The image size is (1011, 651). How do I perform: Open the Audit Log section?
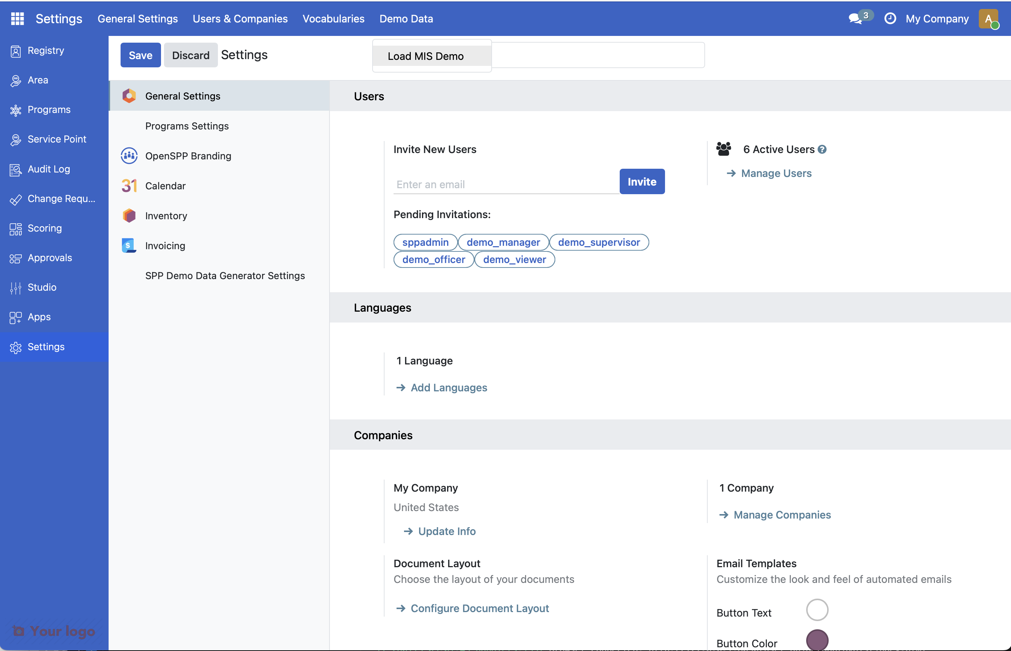pyautogui.click(x=48, y=169)
